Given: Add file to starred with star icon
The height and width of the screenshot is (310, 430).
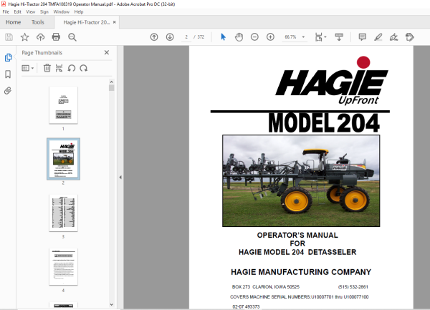Looking at the screenshot, I should pos(24,37).
